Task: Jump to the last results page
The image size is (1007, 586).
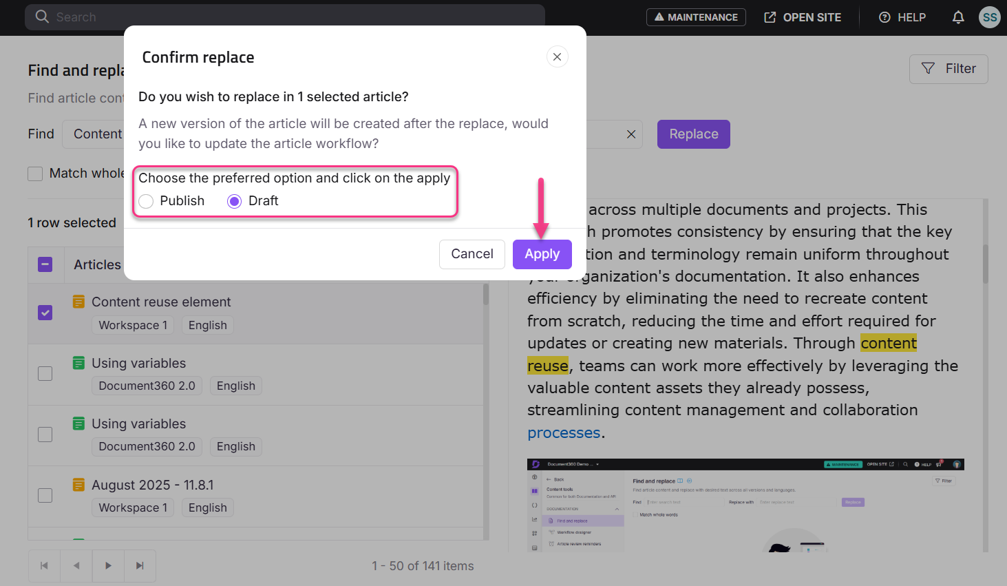Action: pos(140,565)
